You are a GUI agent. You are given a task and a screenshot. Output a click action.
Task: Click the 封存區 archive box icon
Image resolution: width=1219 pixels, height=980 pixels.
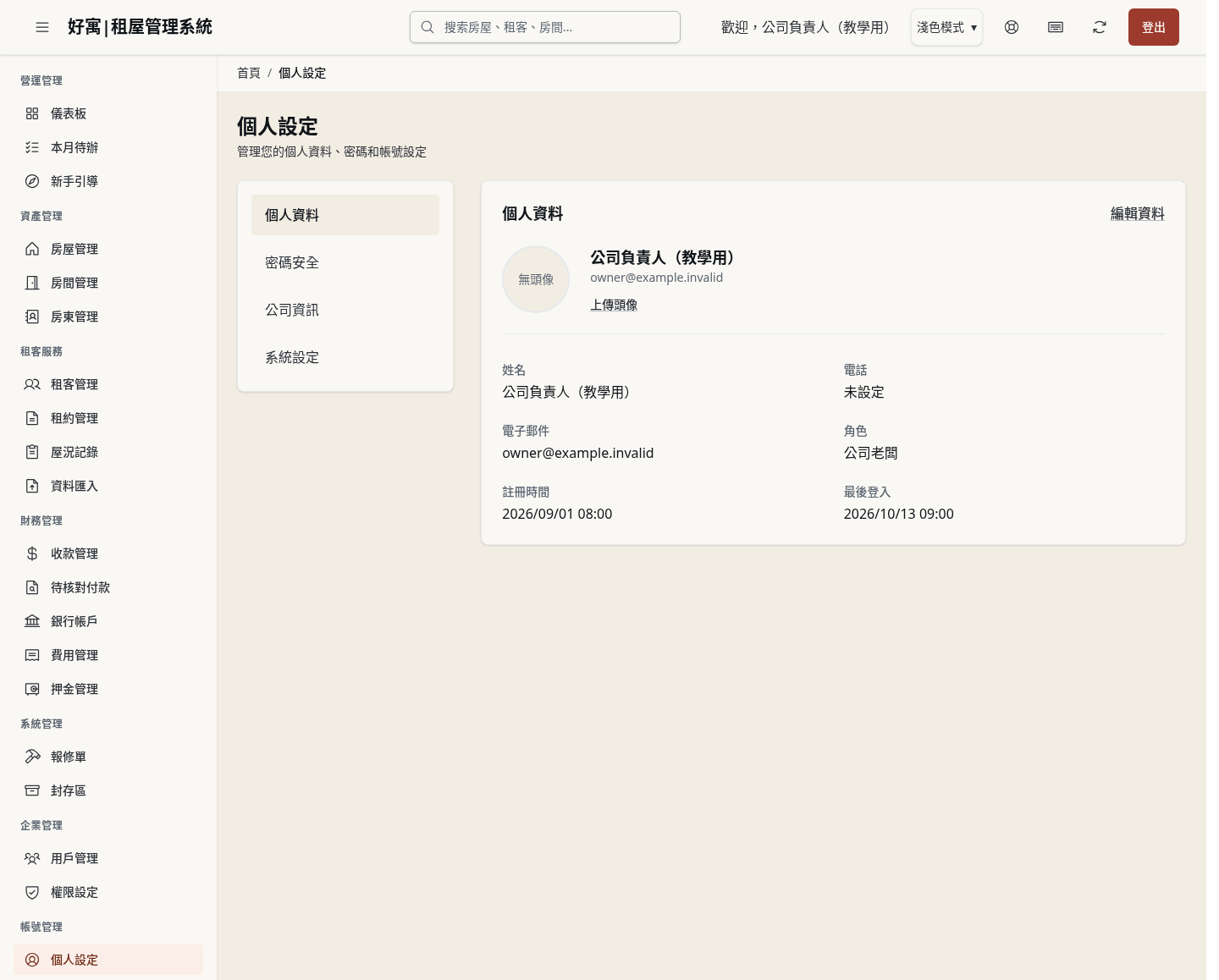coord(32,790)
